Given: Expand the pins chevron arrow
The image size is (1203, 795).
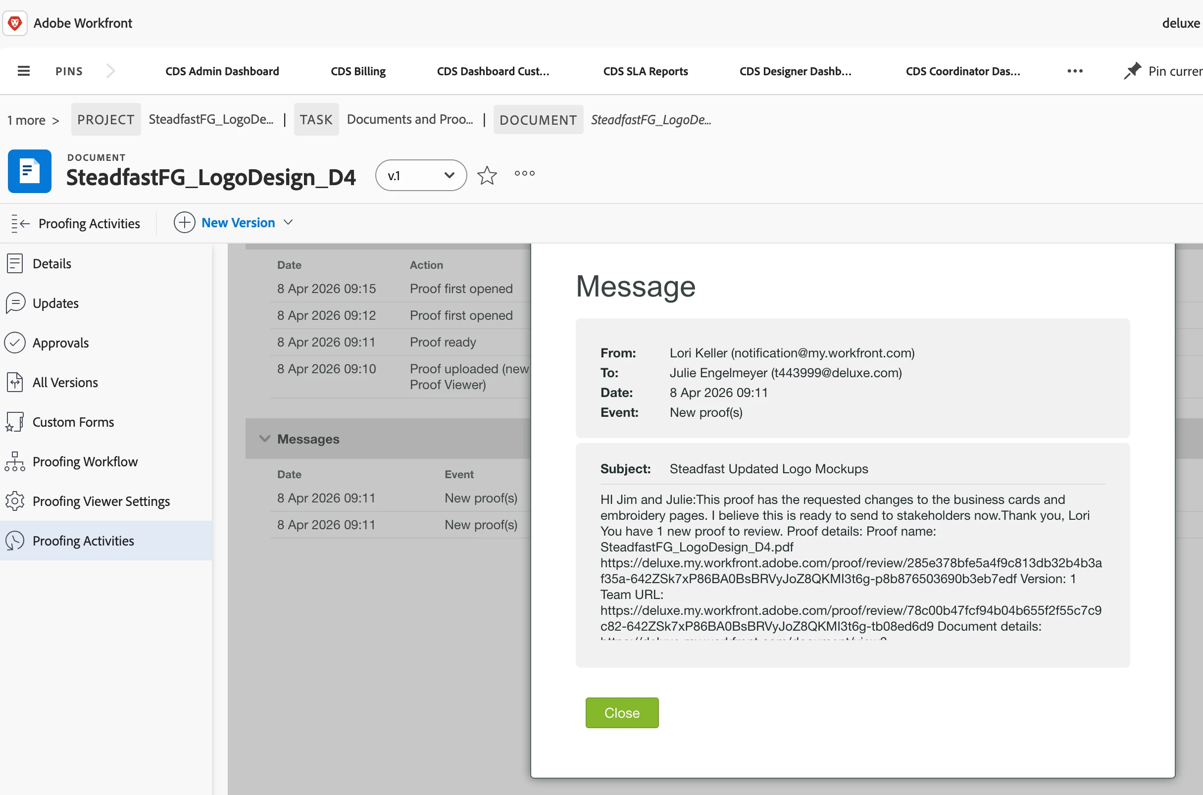Looking at the screenshot, I should point(110,71).
